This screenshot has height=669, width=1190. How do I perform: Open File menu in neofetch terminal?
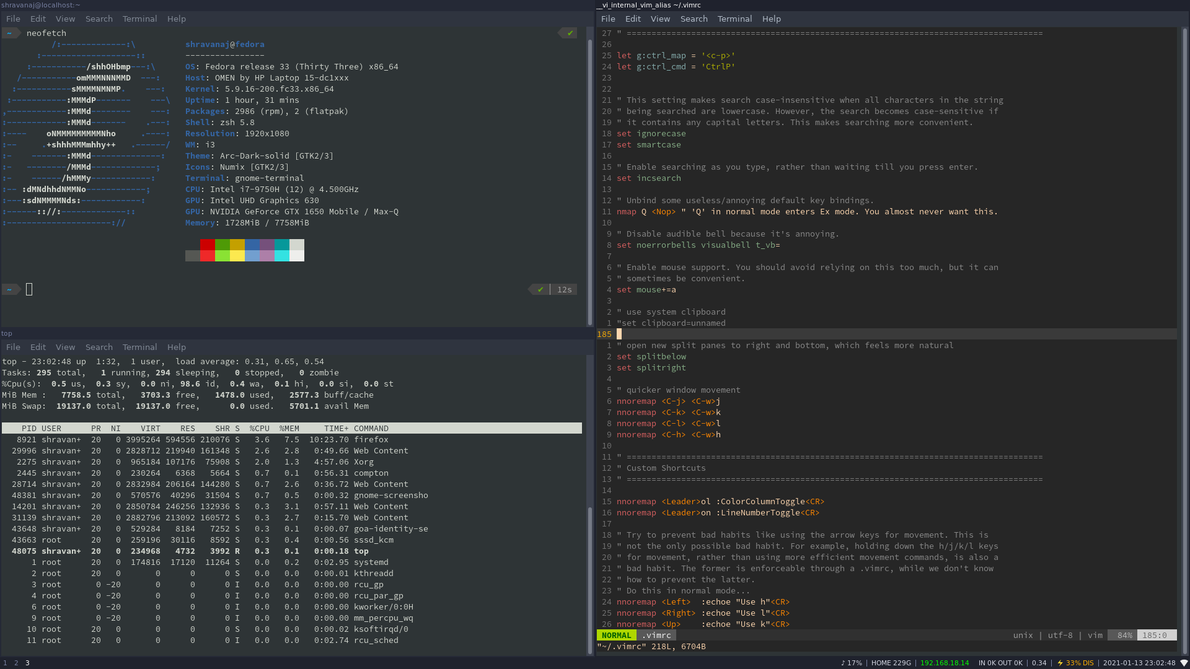click(13, 19)
